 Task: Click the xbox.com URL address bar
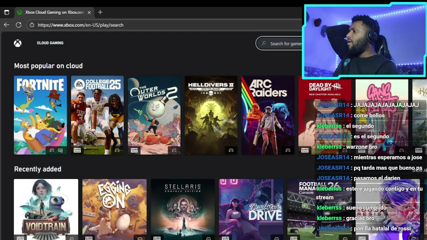(x=164, y=25)
